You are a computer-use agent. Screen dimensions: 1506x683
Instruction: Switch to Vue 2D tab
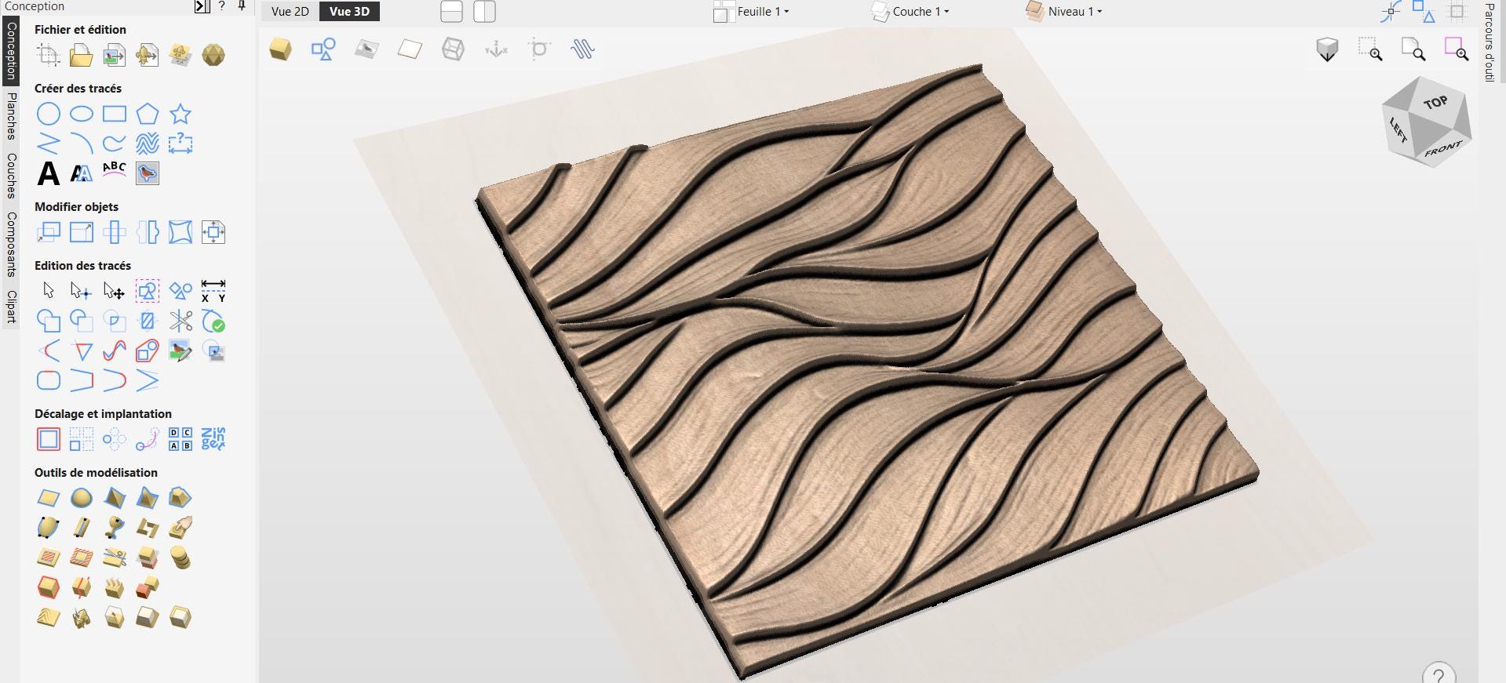[290, 12]
